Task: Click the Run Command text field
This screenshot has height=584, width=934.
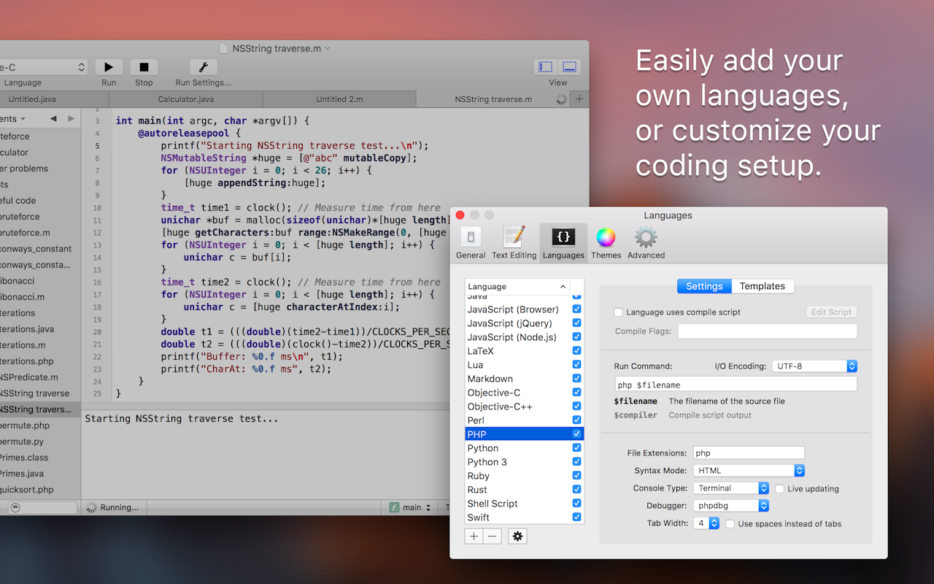Action: (736, 384)
